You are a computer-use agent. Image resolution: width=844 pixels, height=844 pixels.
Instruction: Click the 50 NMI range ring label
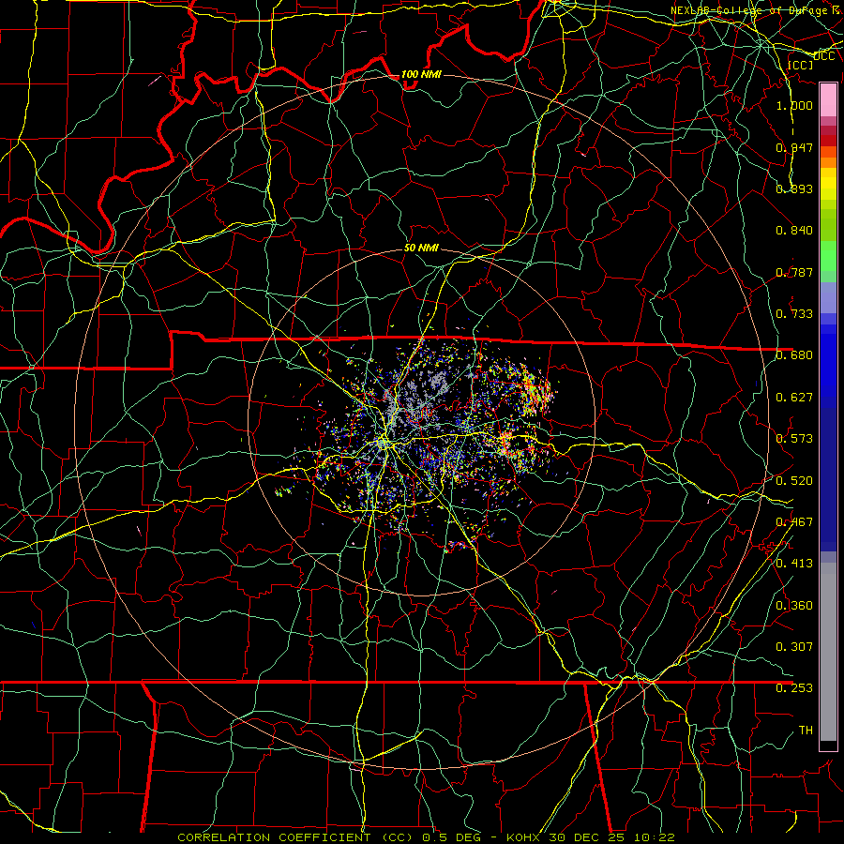(421, 248)
